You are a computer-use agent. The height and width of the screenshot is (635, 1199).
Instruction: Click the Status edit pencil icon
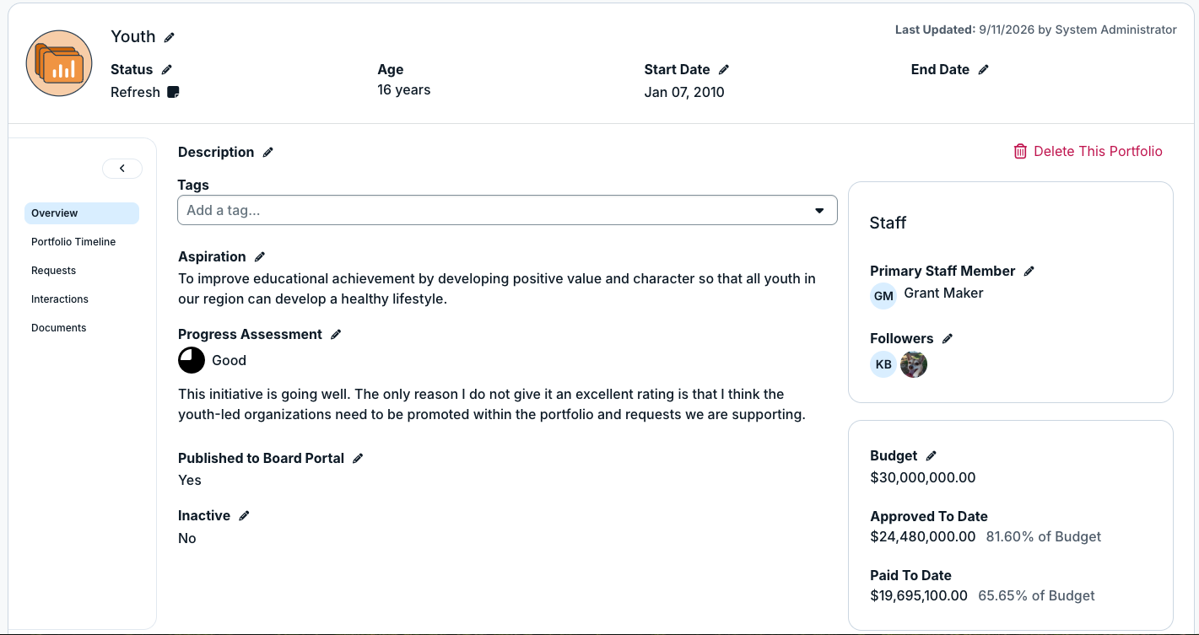click(167, 69)
